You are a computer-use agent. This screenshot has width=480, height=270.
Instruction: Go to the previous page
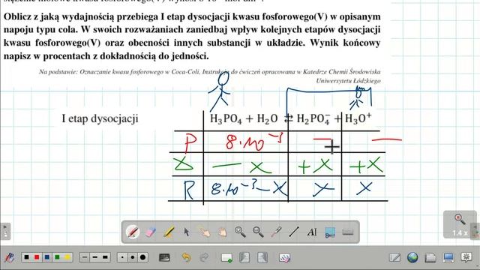pyautogui.click(x=244, y=257)
